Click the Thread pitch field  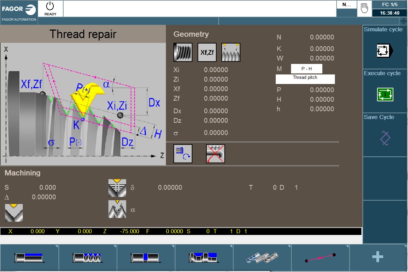305,79
